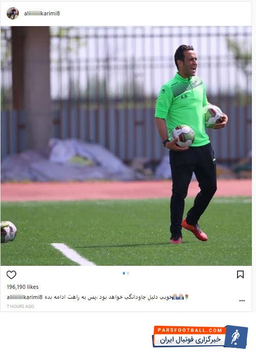Click the Persian caption text
256x357 pixels.
tap(108, 297)
